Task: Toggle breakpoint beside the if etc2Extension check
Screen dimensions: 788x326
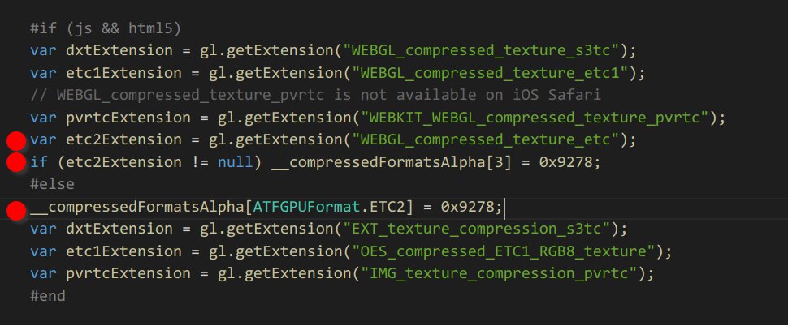Action: pos(15,163)
